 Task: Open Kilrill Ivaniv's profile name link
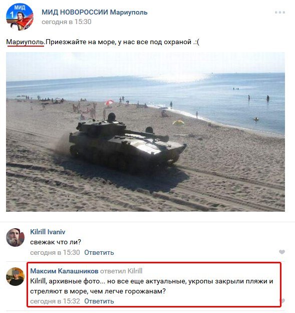coord(48,232)
